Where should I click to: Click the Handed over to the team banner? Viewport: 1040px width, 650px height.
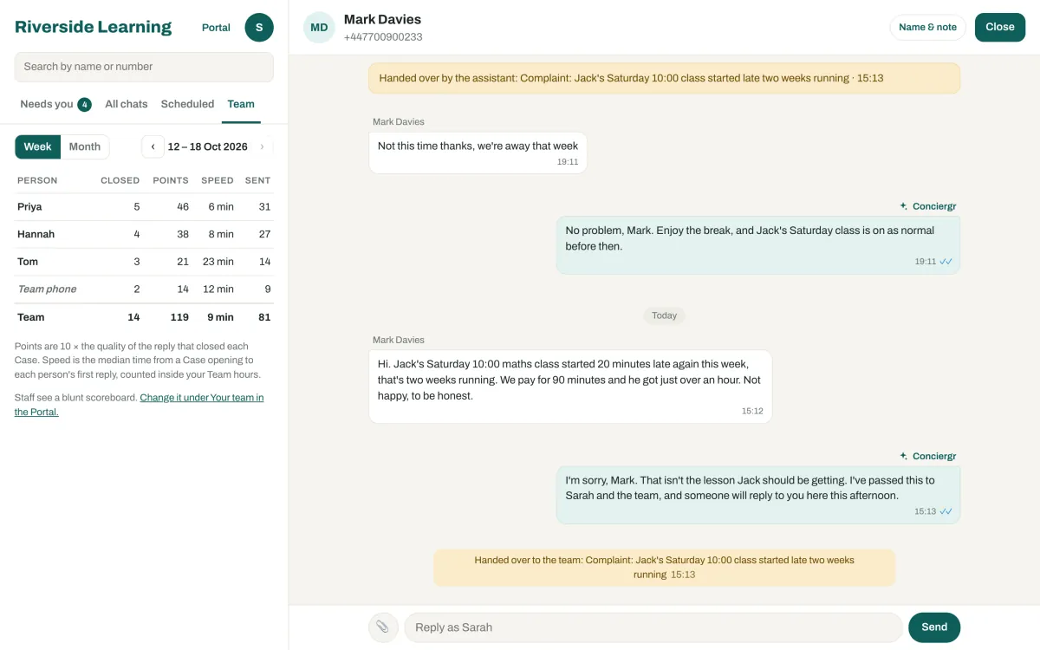pyautogui.click(x=665, y=567)
